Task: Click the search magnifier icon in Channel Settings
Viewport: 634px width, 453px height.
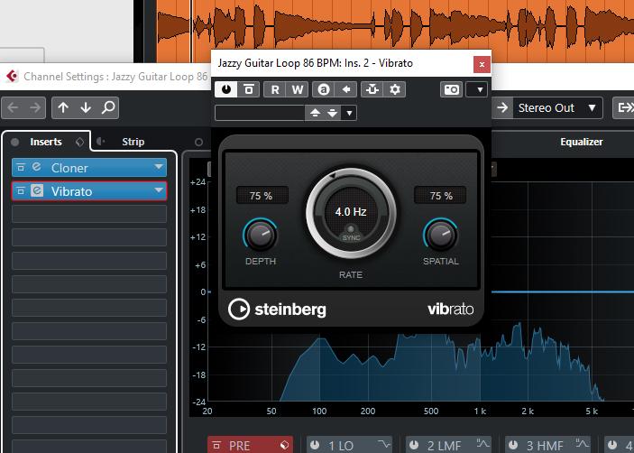Action: 108,108
